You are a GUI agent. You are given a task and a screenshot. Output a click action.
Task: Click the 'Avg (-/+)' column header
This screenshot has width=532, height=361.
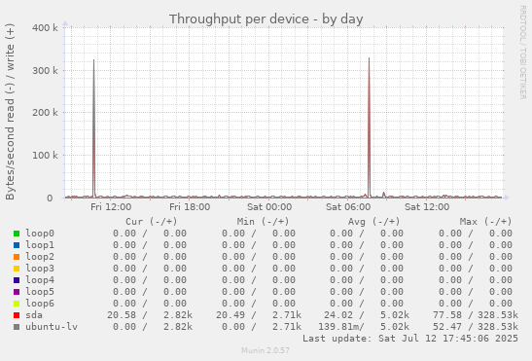(x=374, y=222)
